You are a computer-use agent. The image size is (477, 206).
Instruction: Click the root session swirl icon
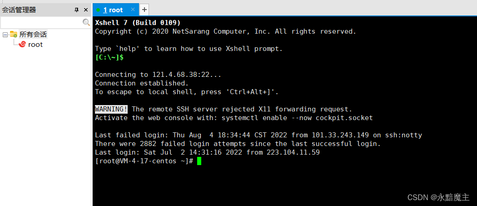22,44
